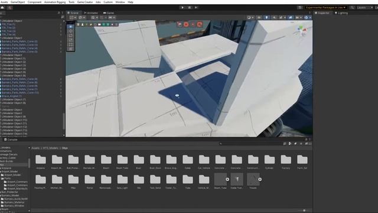Open the Console tab

pyautogui.click(x=11, y=140)
